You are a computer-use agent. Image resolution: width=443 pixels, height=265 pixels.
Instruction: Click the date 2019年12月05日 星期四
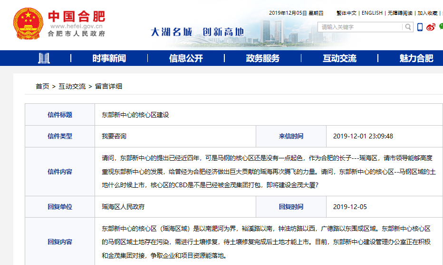click(x=296, y=13)
